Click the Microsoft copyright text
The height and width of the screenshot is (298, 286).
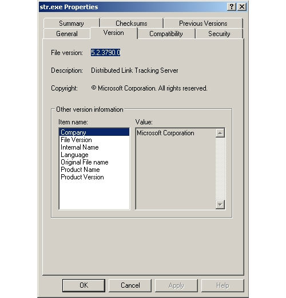tap(149, 88)
